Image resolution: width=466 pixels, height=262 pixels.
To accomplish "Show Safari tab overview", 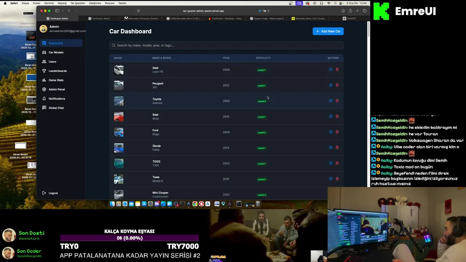I will pyautogui.click(x=364, y=11).
